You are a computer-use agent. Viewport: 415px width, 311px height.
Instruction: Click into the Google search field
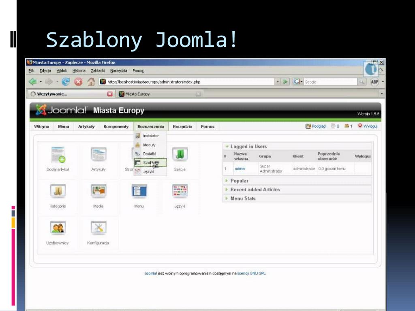330,82
